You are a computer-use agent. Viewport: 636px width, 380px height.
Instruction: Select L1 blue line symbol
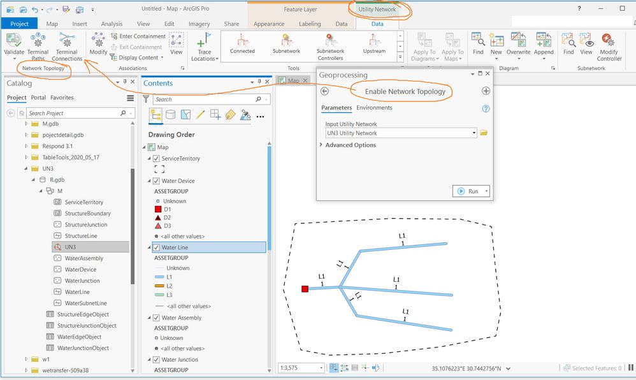pyautogui.click(x=159, y=277)
